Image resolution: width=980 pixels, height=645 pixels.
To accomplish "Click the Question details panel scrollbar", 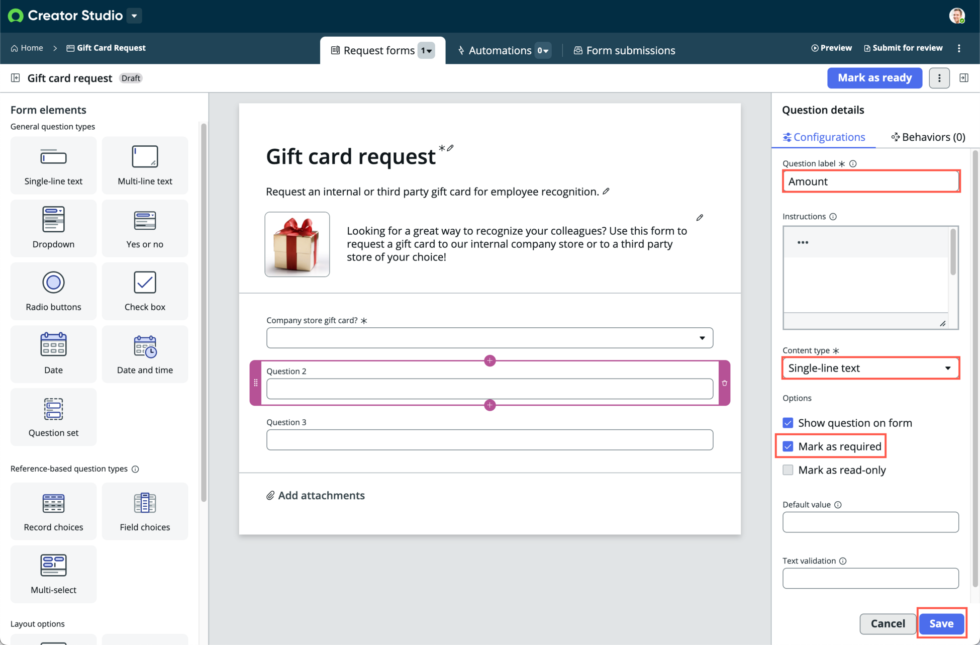I will coord(975,369).
